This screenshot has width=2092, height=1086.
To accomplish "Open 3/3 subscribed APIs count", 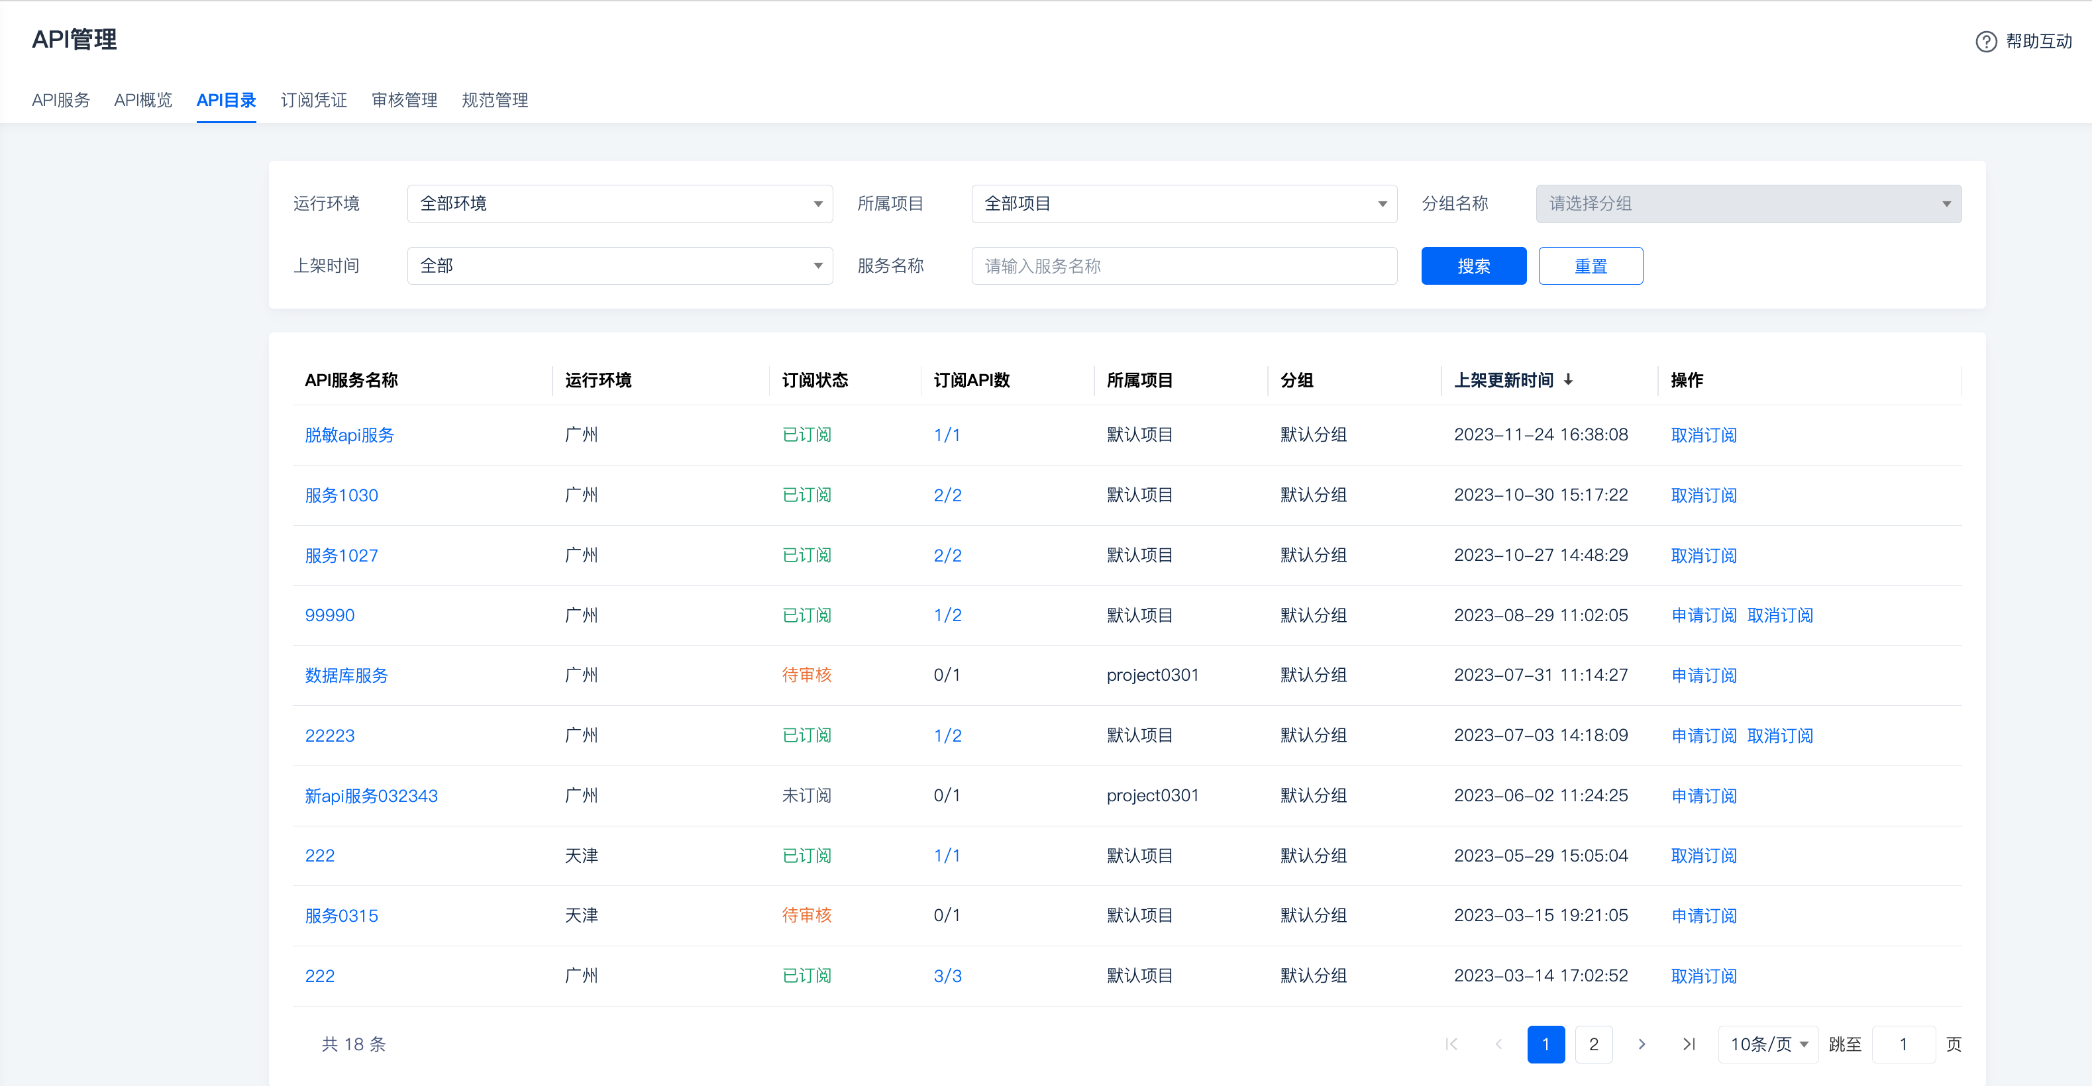I will (948, 975).
